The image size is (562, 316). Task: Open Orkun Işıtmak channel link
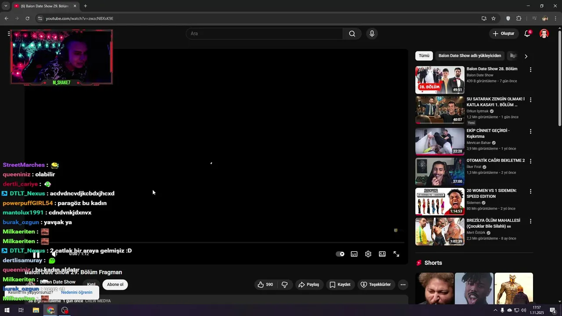[x=477, y=111]
